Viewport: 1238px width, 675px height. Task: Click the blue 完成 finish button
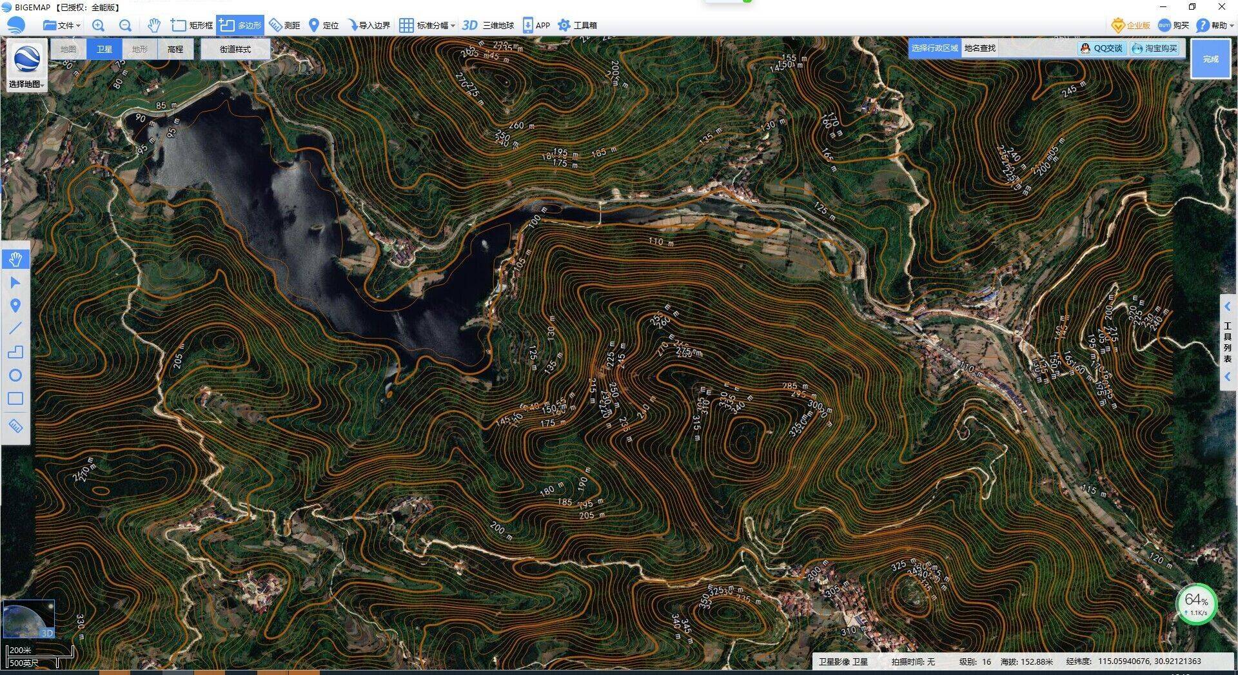[1210, 59]
